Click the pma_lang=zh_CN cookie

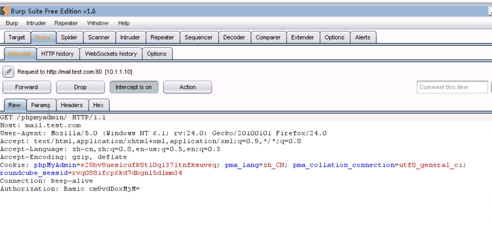click(x=255, y=165)
